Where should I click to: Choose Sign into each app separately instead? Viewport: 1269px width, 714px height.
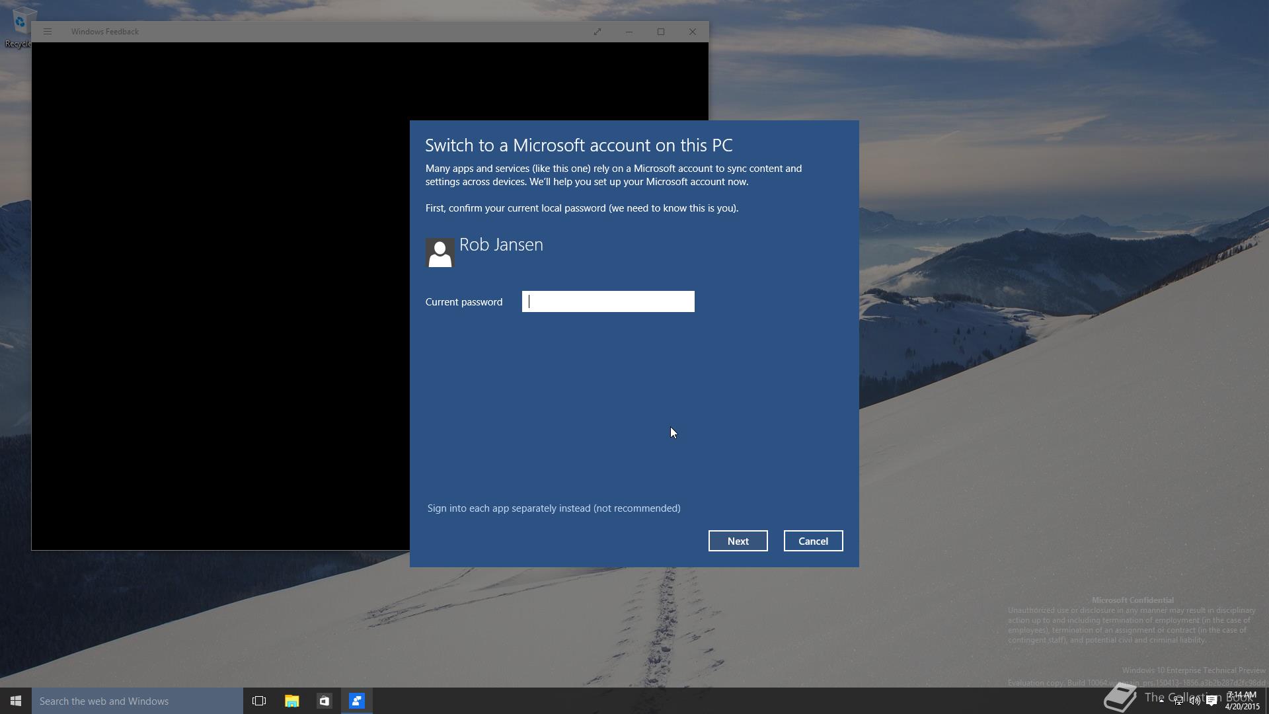(x=554, y=508)
